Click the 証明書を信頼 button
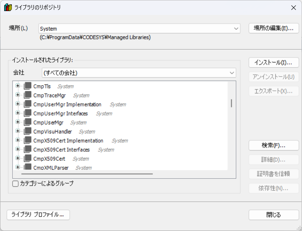The image size is (302, 231). tap(274, 174)
